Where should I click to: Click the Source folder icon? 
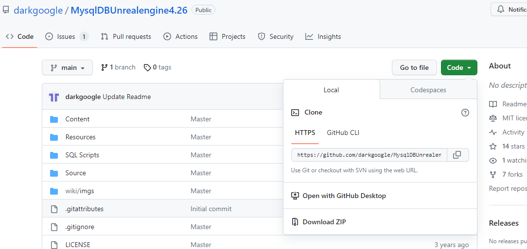click(x=54, y=173)
